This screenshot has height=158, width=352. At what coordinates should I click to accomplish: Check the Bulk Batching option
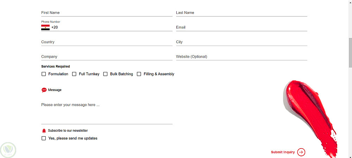click(x=105, y=74)
